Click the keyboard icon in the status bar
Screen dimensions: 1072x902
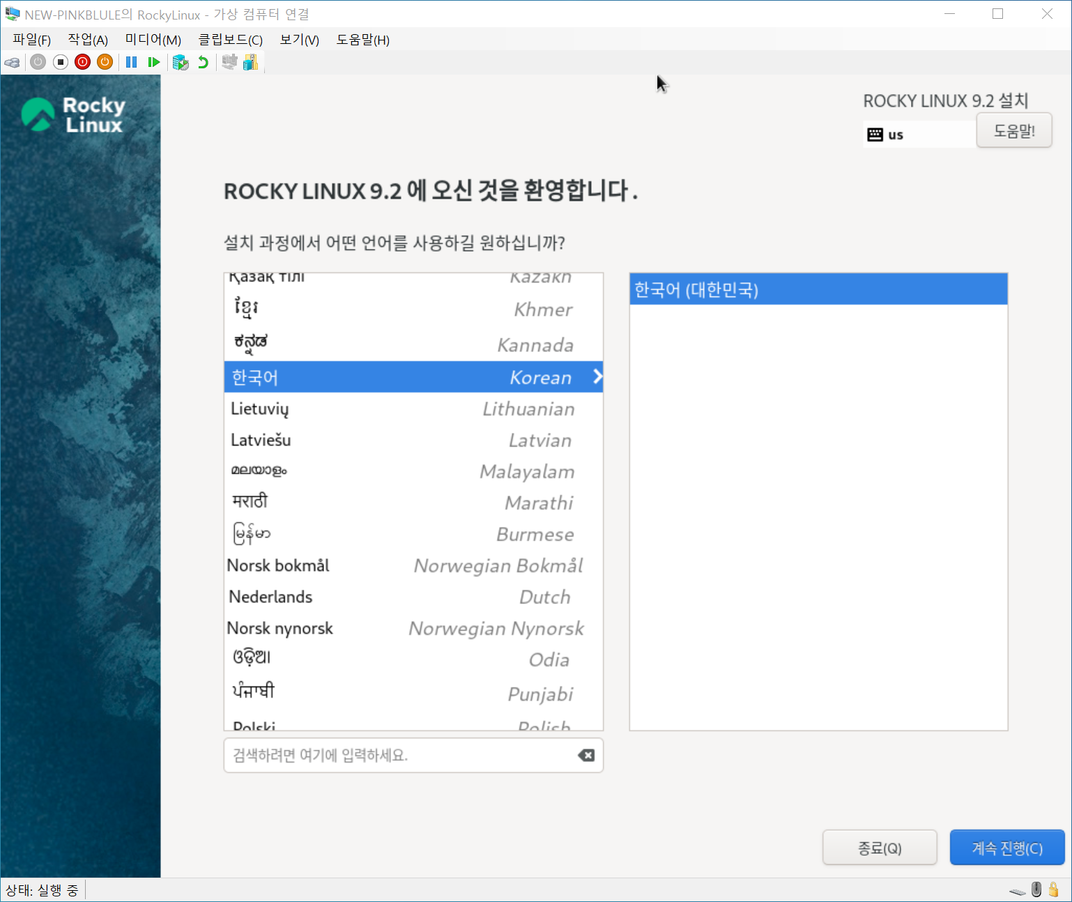click(x=1017, y=891)
